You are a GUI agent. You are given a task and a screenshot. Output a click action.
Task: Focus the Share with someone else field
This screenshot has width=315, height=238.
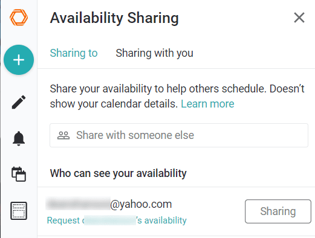click(x=179, y=135)
